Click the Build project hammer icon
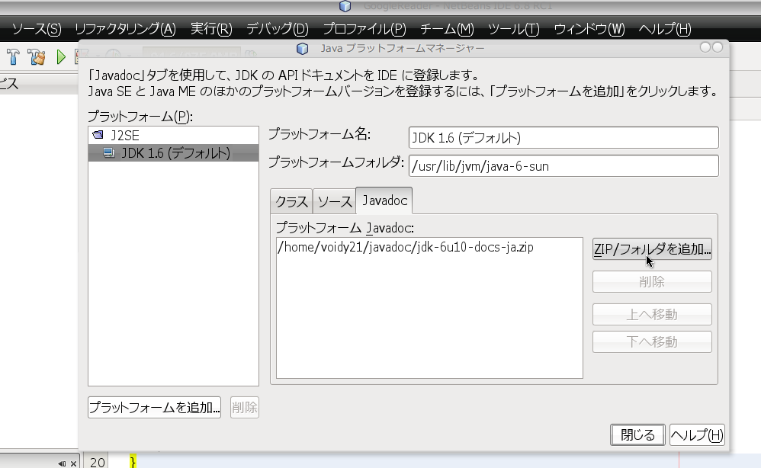The image size is (761, 468). pos(13,56)
